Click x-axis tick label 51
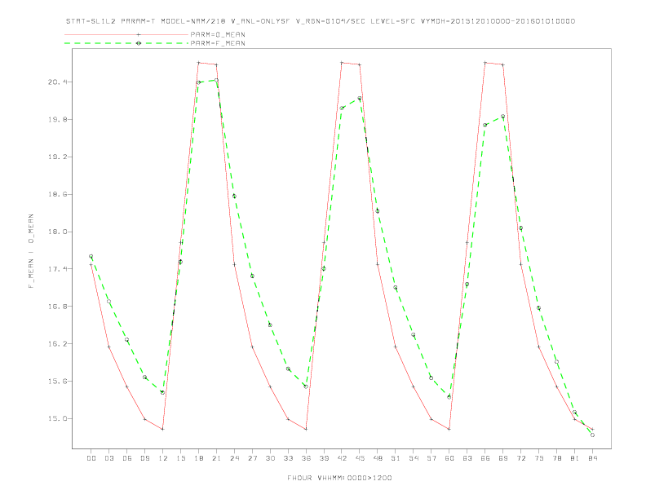Screen dimensions: 646x499 pyautogui.click(x=396, y=458)
